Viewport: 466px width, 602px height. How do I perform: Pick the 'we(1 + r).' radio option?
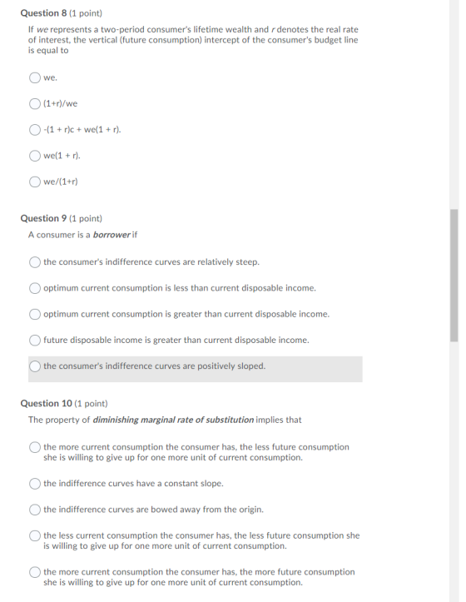point(35,156)
